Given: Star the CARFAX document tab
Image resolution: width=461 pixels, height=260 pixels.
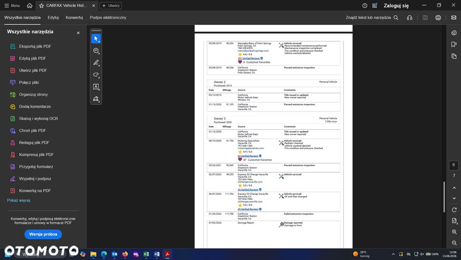Looking at the screenshot, I should click(x=41, y=6).
